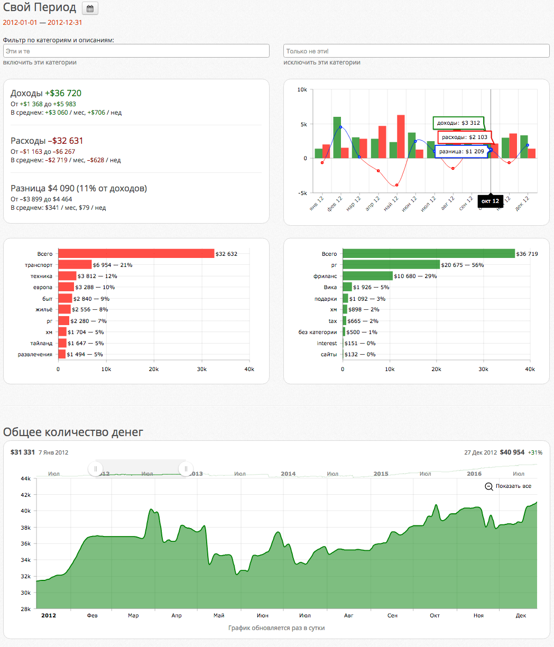Click the black "окт 12" axis marker
This screenshot has width=554, height=647.
(490, 201)
